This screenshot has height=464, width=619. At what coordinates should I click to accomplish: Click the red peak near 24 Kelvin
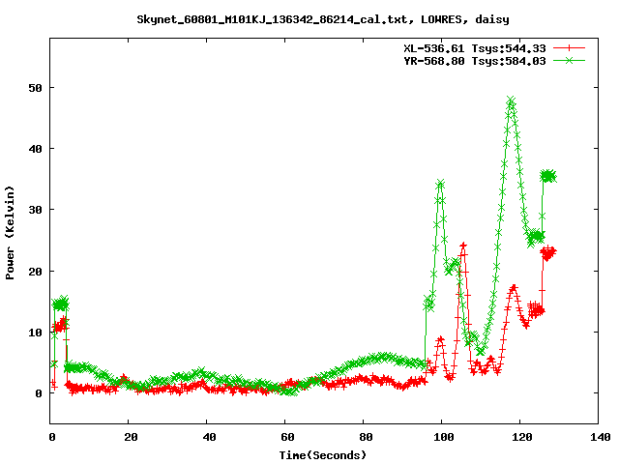(x=463, y=246)
